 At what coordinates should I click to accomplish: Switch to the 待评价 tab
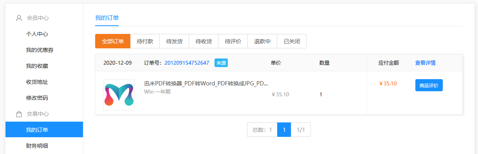point(233,41)
